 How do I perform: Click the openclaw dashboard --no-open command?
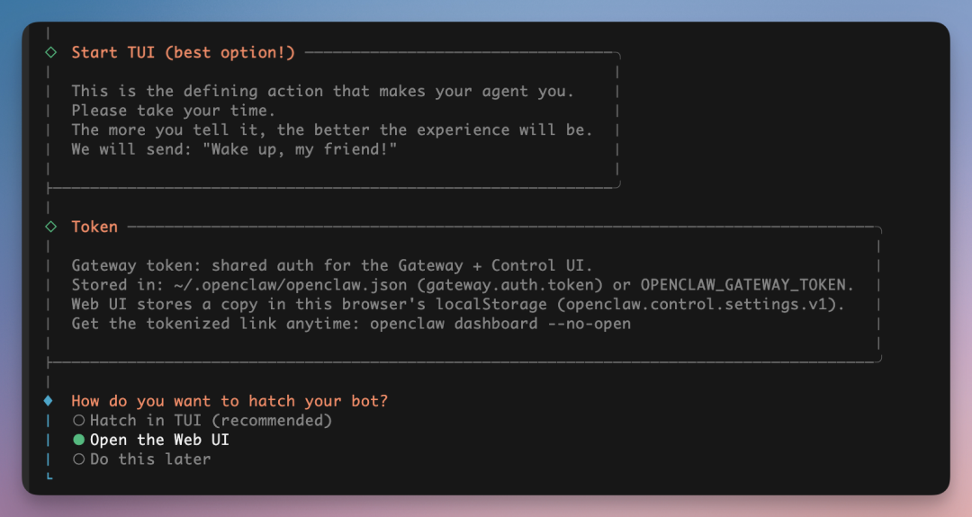500,324
